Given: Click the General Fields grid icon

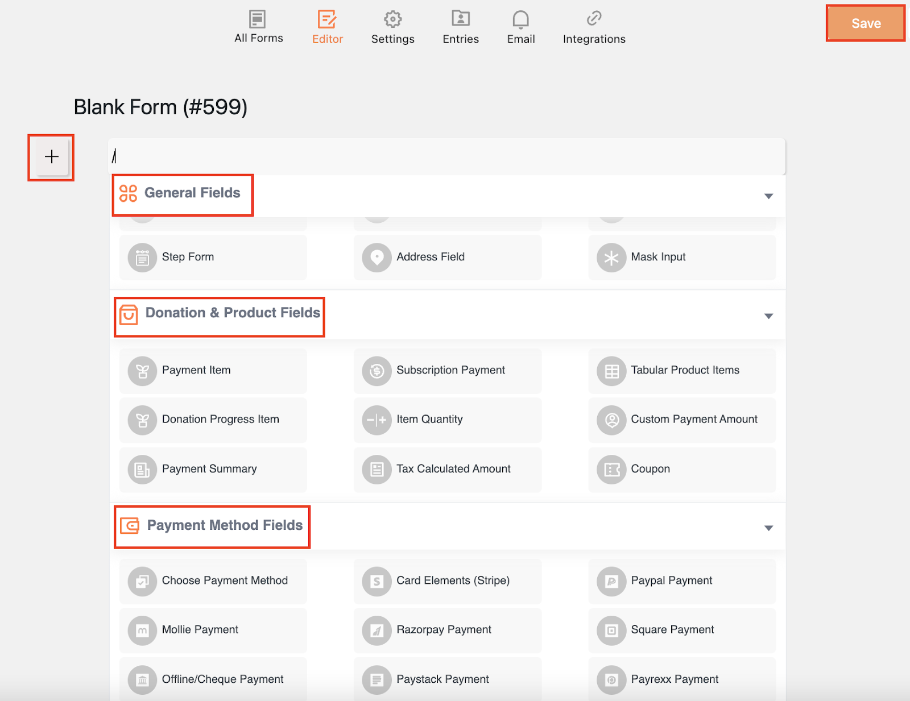Looking at the screenshot, I should click(128, 193).
